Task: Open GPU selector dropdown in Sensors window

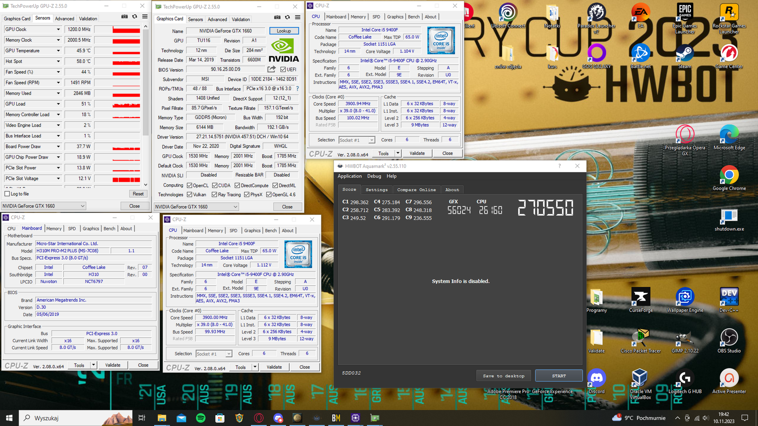Action: pos(43,206)
